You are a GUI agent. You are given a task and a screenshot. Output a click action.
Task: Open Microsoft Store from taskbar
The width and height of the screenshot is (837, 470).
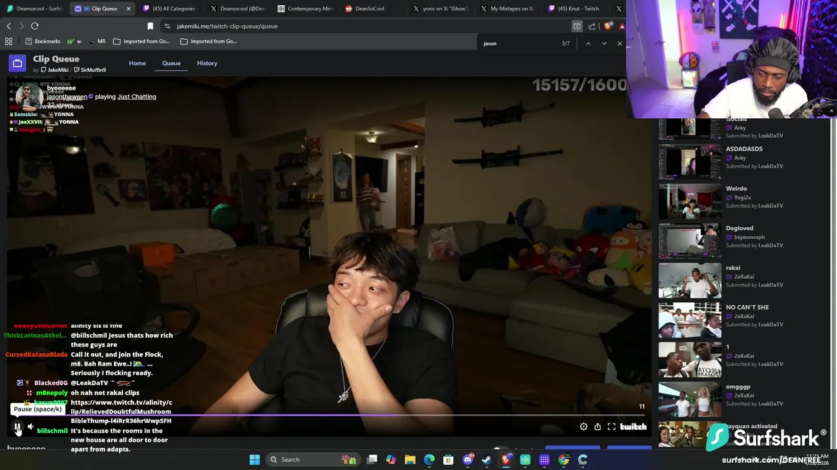click(449, 460)
